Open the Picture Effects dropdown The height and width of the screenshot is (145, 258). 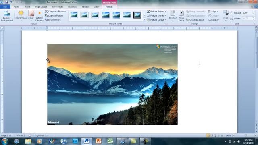156,16
